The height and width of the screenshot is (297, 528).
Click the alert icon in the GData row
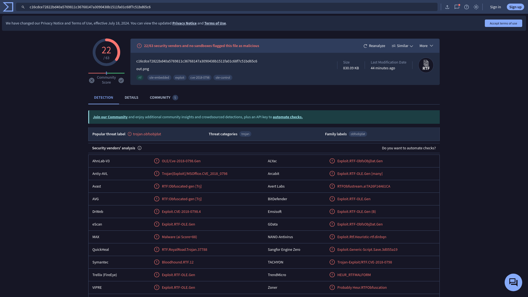pyautogui.click(x=332, y=224)
